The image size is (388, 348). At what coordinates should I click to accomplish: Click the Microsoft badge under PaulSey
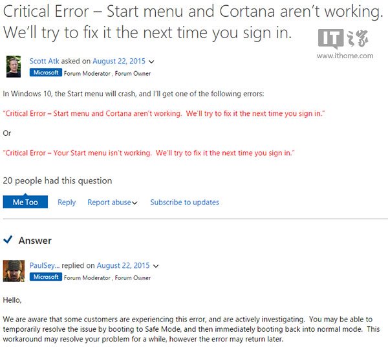click(x=46, y=277)
